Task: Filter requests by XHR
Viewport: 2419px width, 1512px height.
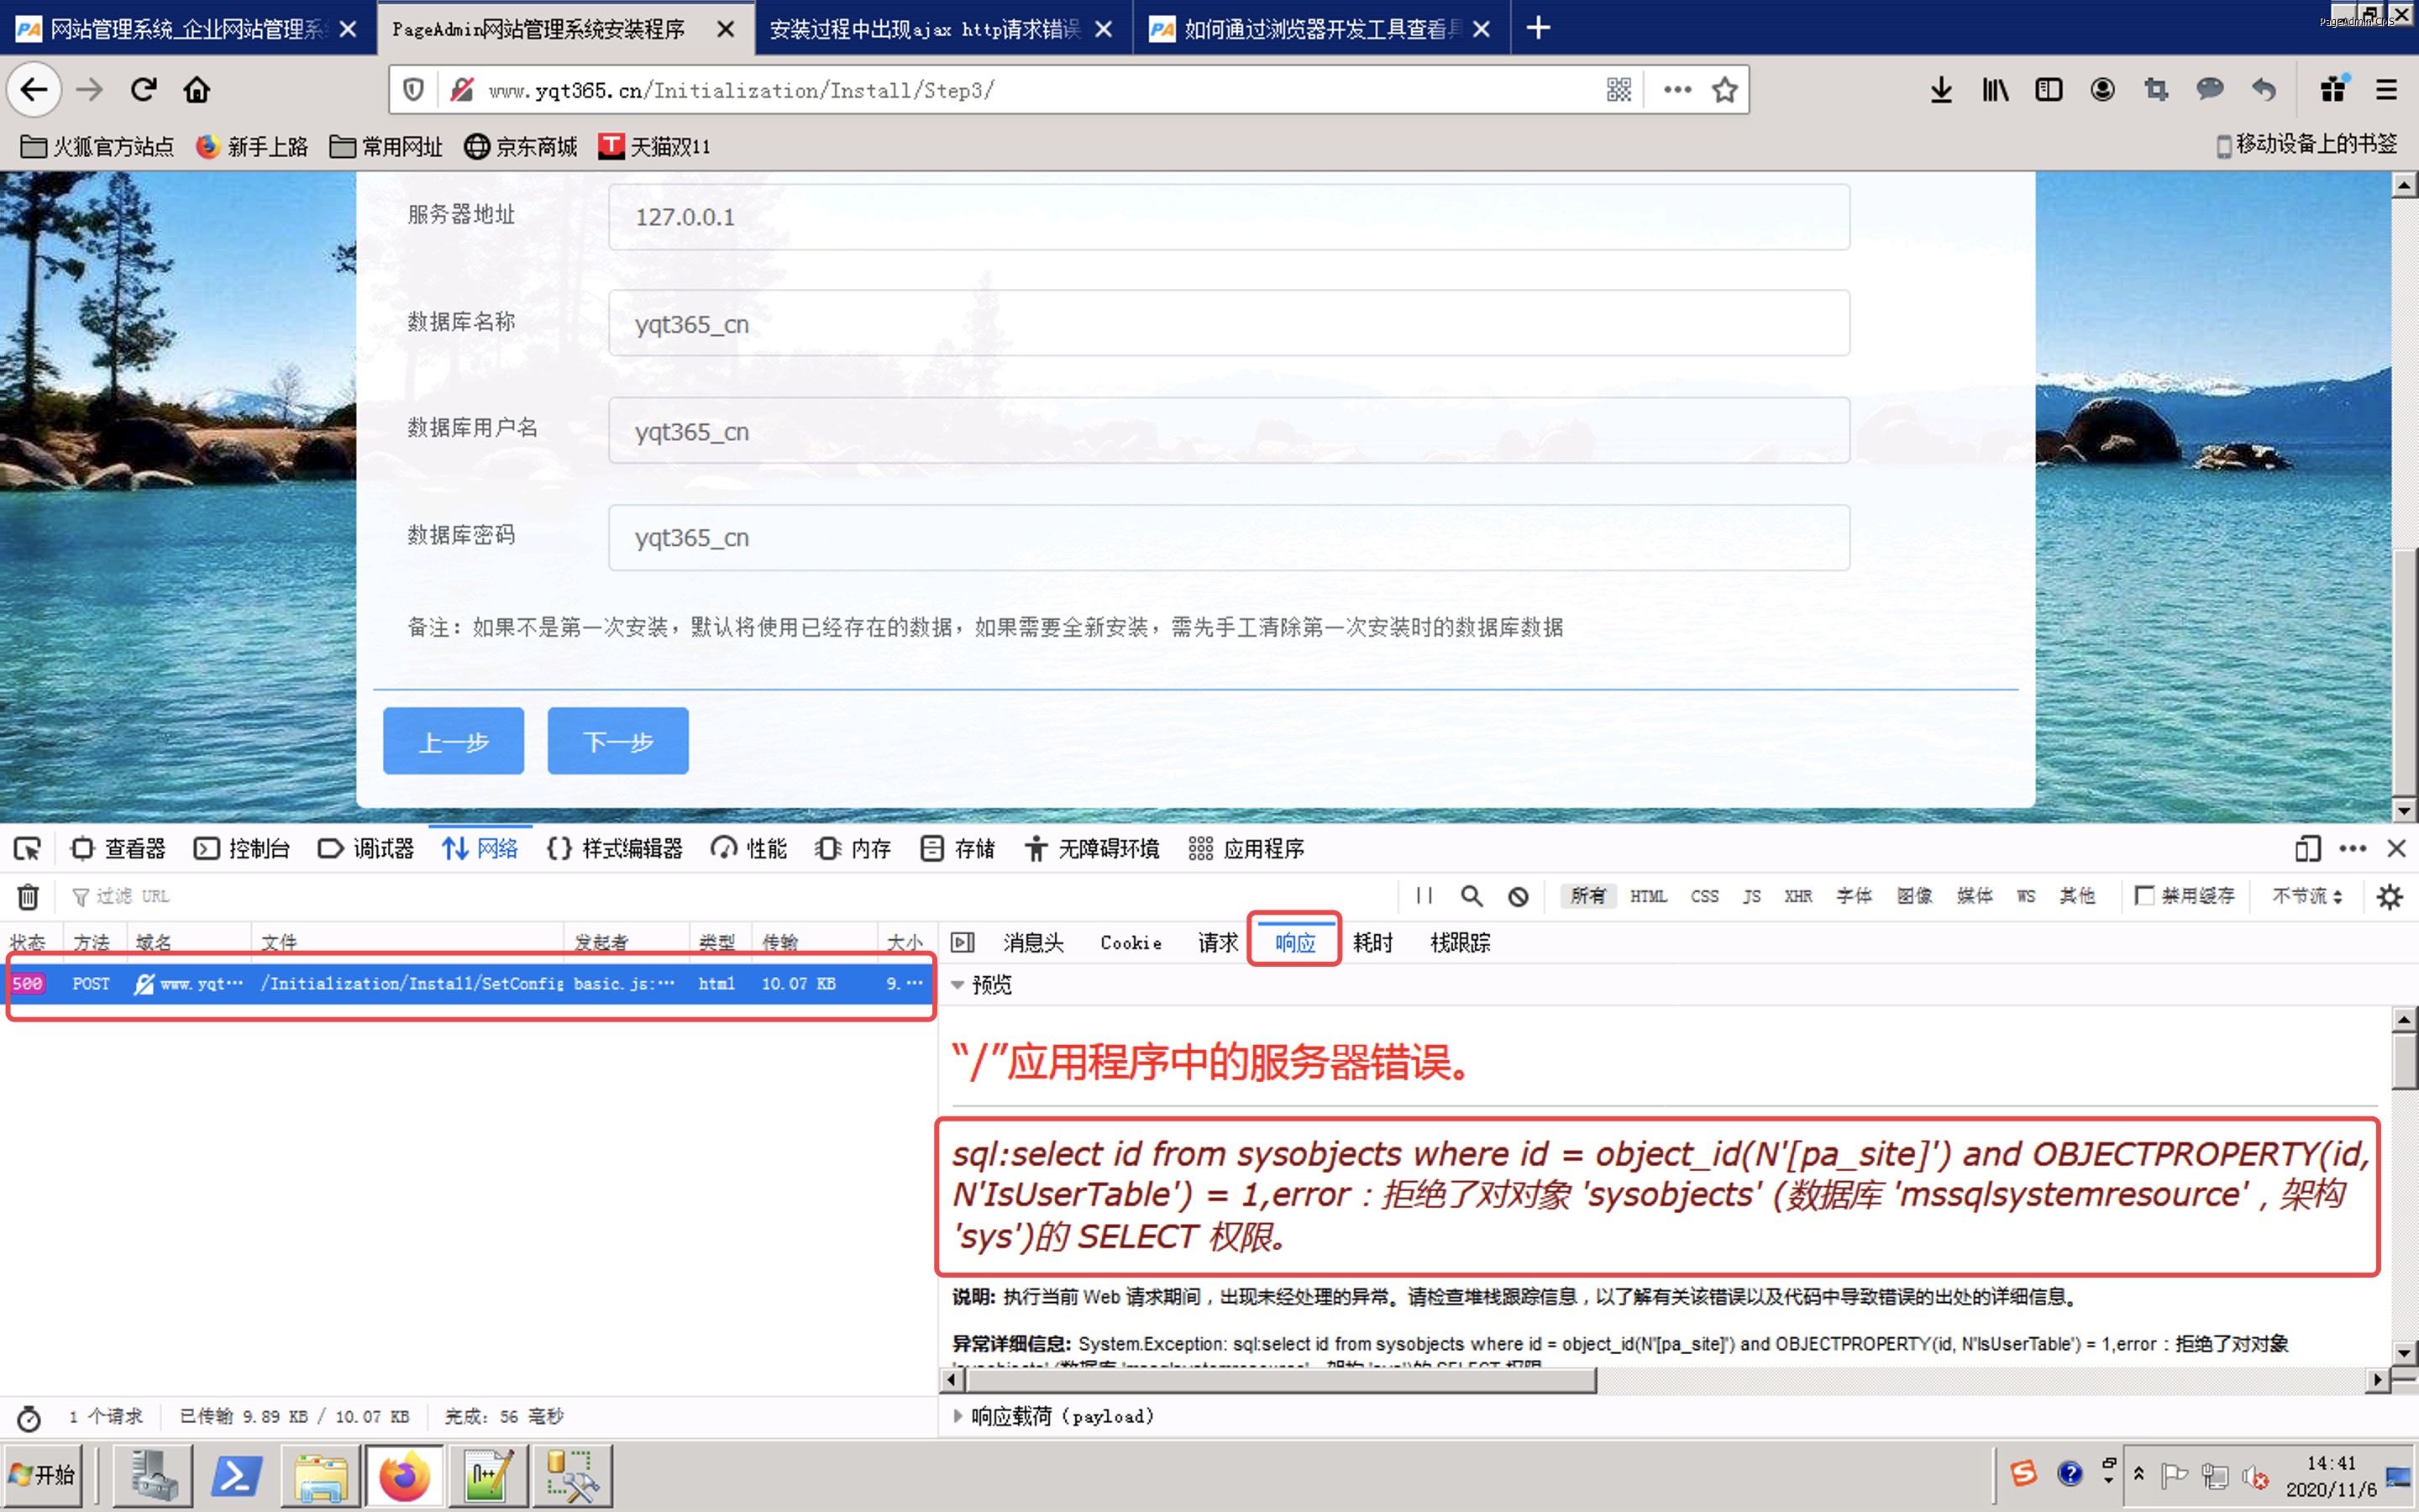Action: pyautogui.click(x=1797, y=896)
